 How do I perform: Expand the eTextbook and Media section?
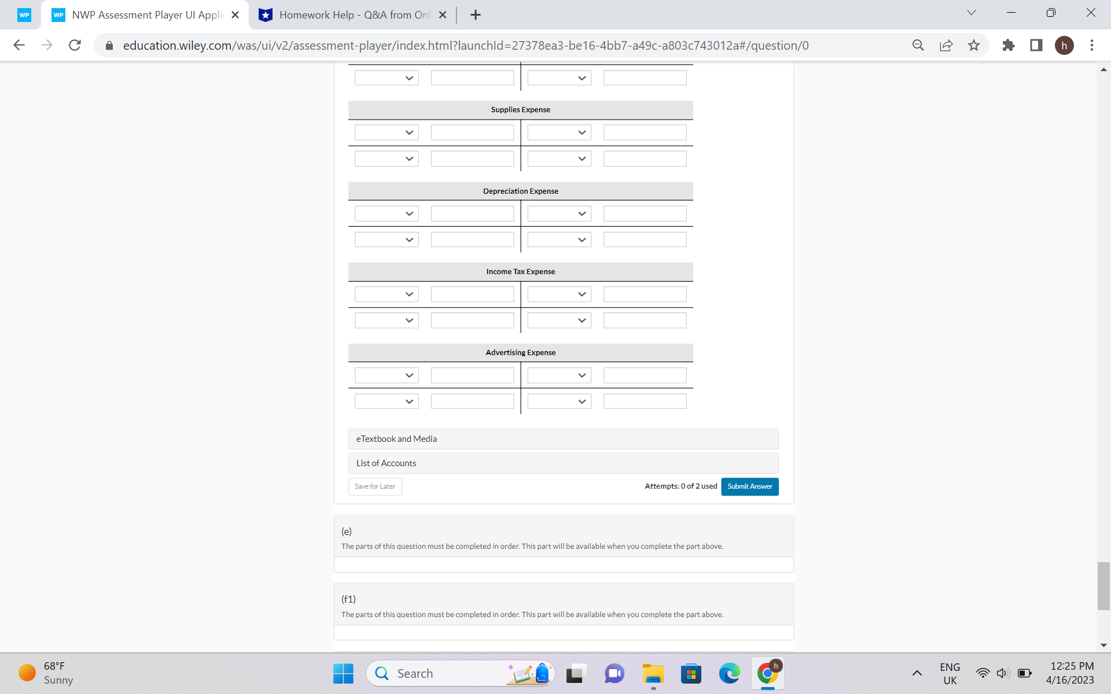click(x=563, y=438)
